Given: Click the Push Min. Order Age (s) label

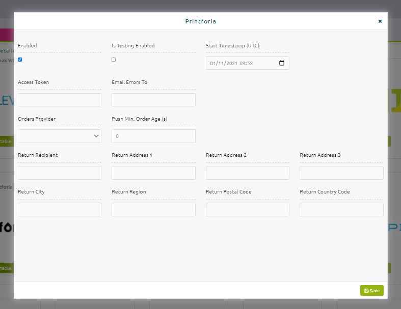Looking at the screenshot, I should (140, 119).
